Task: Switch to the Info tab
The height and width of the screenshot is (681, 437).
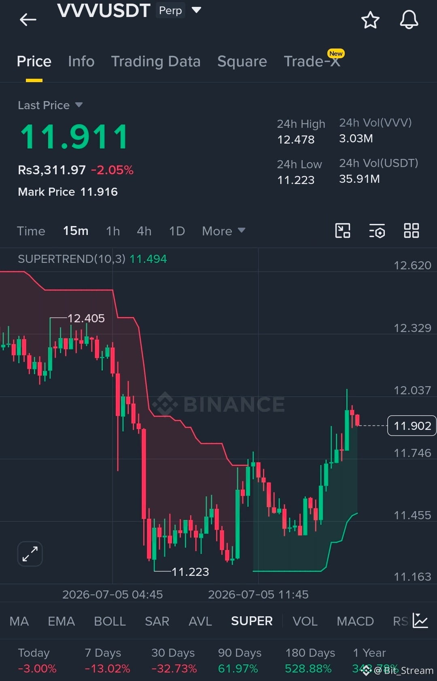Action: click(81, 61)
